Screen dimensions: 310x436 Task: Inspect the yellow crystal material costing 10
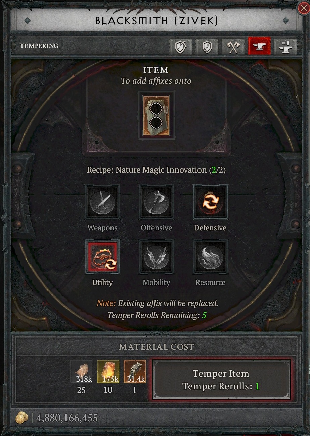(108, 371)
